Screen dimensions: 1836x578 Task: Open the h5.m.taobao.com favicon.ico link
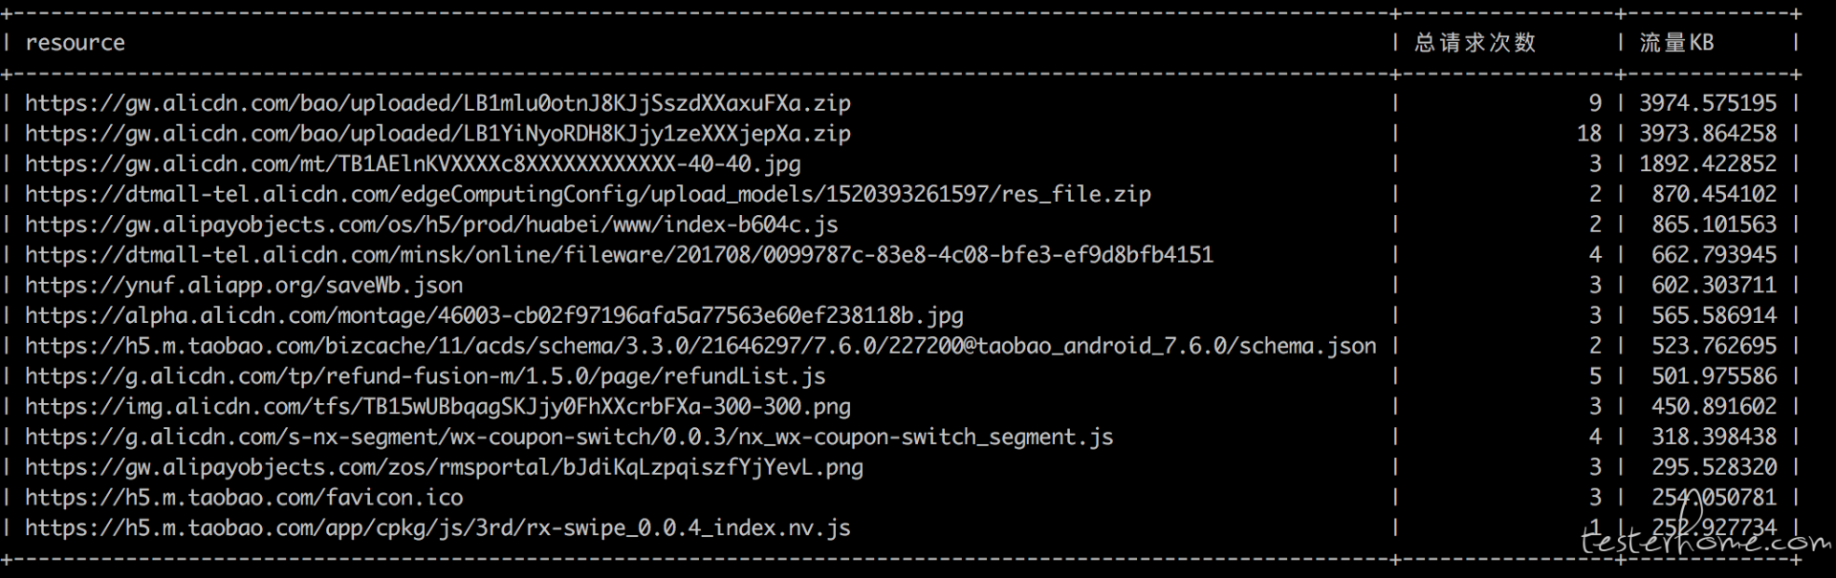(244, 498)
